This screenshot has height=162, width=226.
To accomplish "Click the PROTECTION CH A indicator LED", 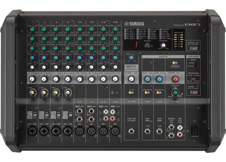I will [x=191, y=75].
